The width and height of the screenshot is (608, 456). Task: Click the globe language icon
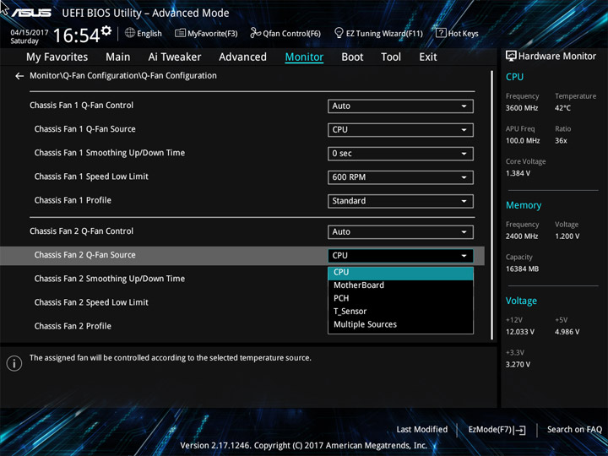[130, 33]
